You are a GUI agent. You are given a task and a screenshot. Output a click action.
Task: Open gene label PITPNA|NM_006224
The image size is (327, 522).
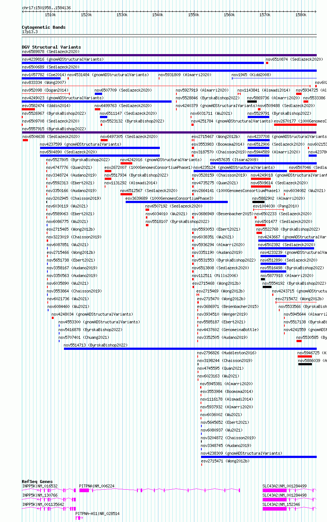tap(97, 486)
